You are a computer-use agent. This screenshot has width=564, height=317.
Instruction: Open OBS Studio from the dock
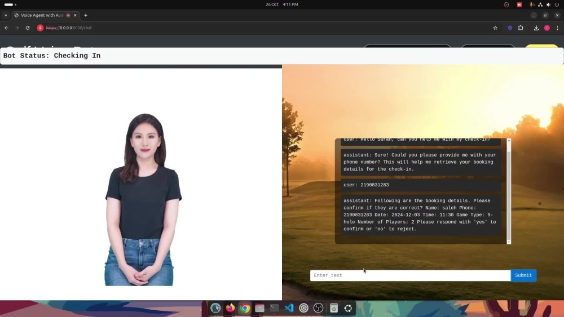[x=318, y=308]
